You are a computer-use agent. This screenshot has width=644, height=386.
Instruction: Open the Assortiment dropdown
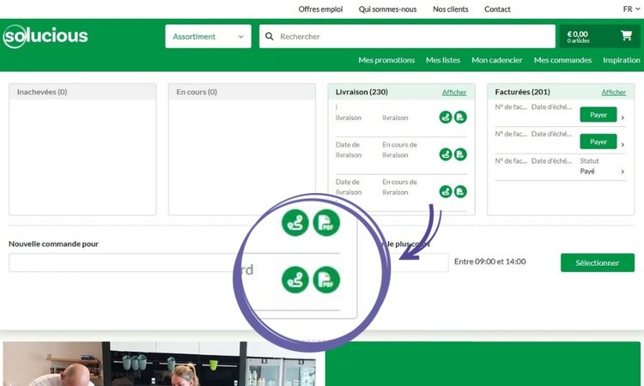click(x=208, y=37)
